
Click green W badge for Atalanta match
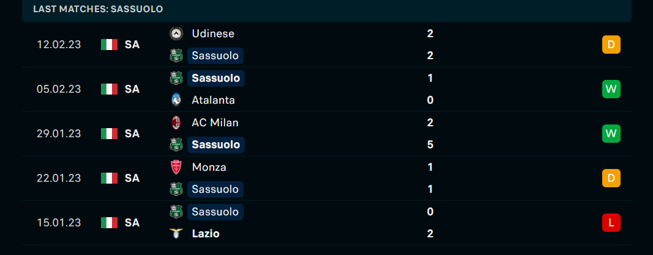[611, 89]
